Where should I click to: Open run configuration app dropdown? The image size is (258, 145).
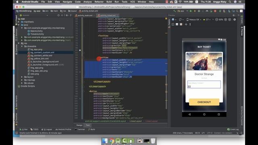click(x=183, y=11)
